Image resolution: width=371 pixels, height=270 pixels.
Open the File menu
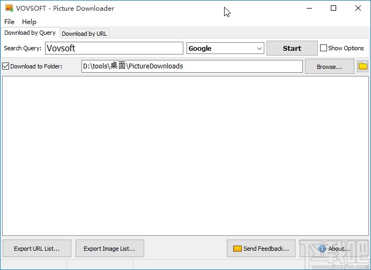(x=9, y=22)
